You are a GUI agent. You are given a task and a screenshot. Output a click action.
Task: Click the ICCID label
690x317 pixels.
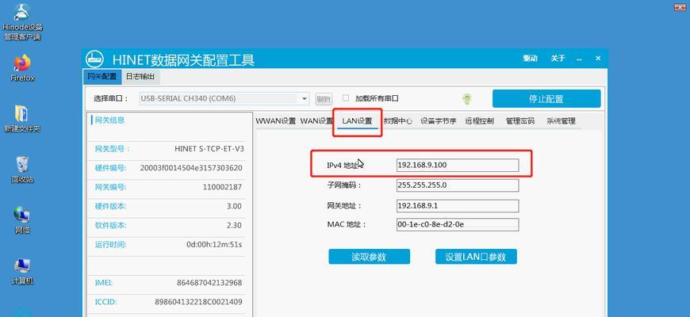pyautogui.click(x=104, y=302)
